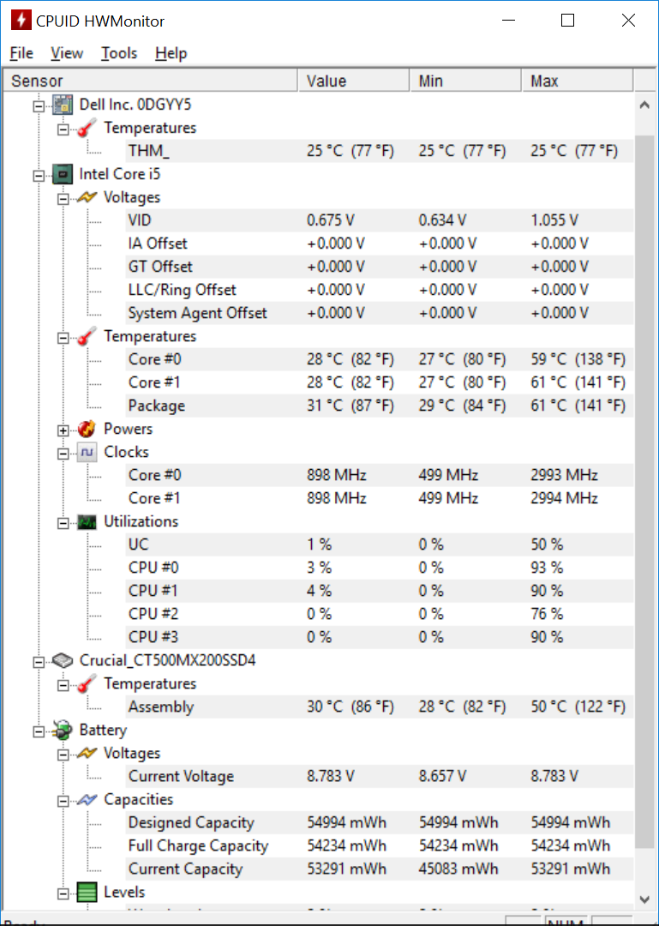Open the File menu
This screenshot has height=926, width=659.
[x=21, y=53]
